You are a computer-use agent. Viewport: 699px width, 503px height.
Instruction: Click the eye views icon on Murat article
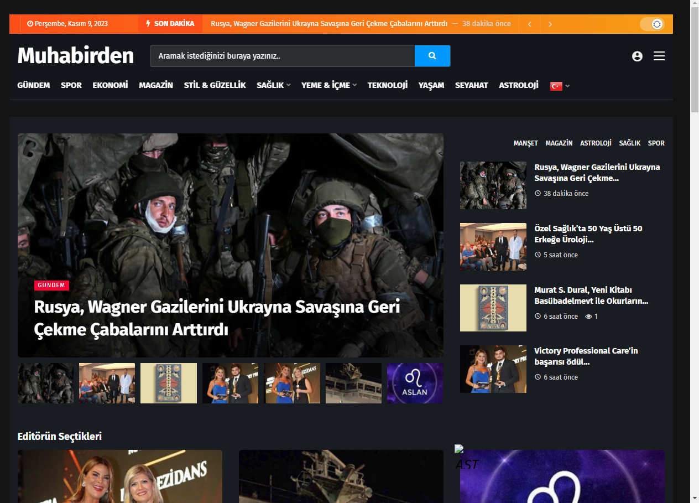pos(588,317)
